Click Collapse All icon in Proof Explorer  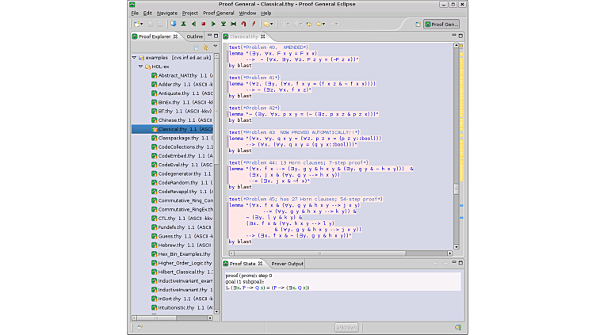tap(196, 48)
